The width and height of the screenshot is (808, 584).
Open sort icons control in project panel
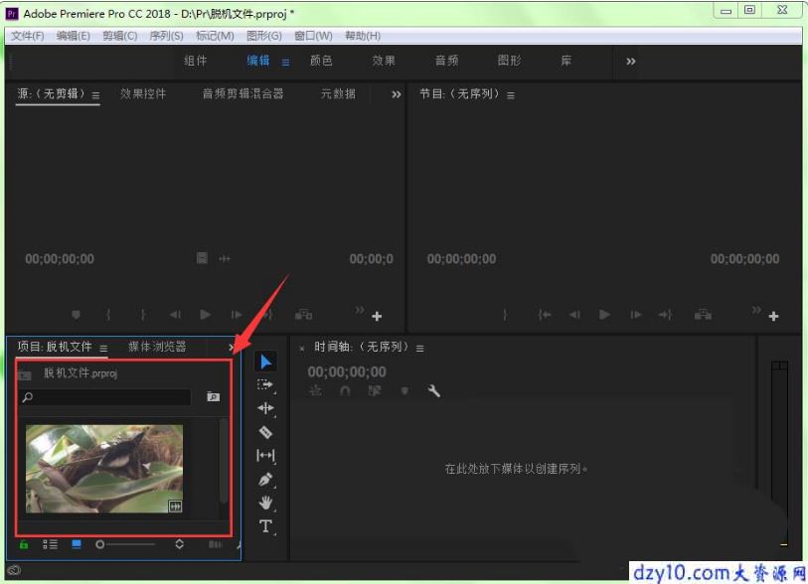coord(179,544)
